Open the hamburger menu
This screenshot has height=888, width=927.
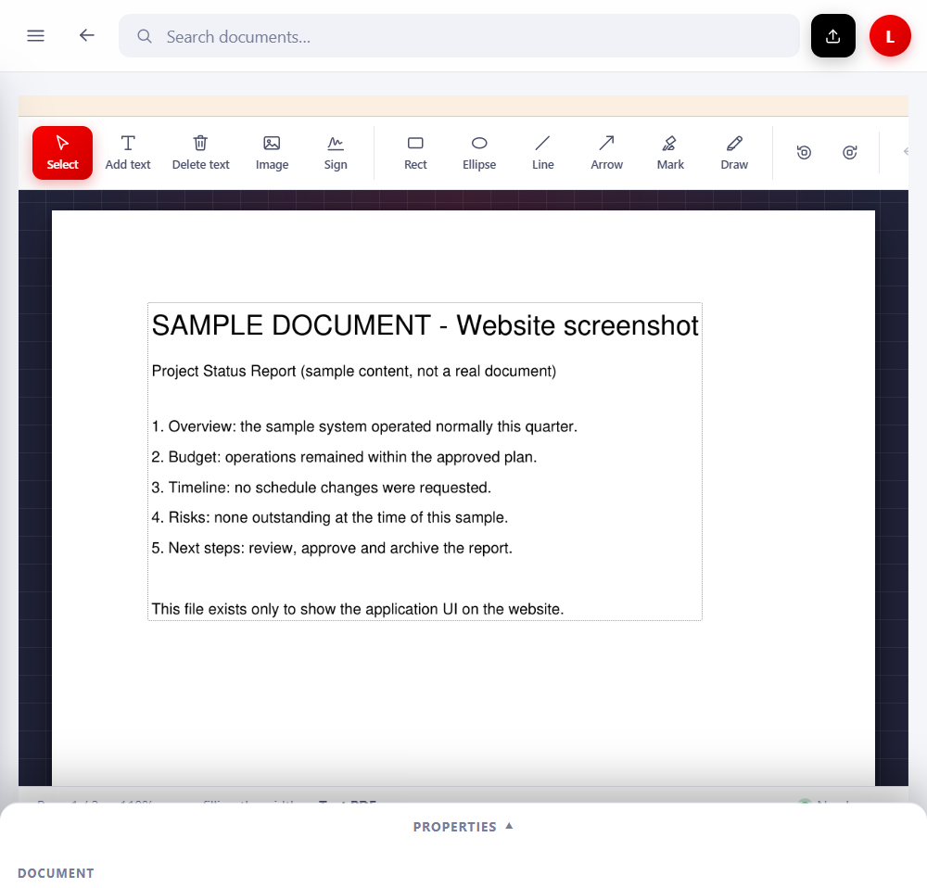click(x=35, y=36)
